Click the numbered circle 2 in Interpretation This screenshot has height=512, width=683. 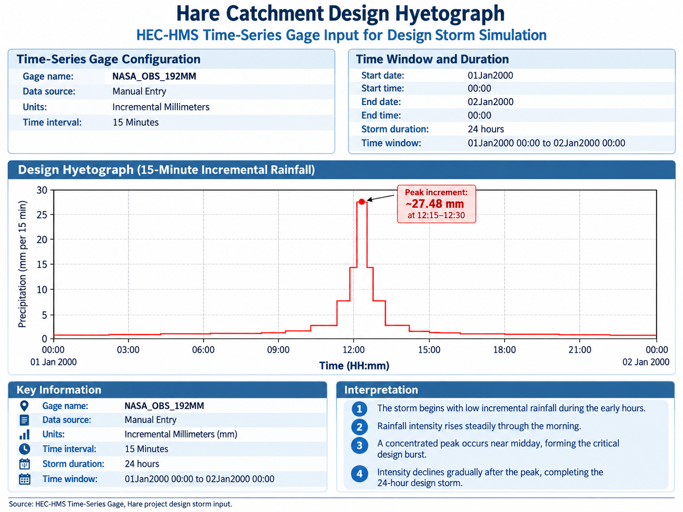point(359,427)
